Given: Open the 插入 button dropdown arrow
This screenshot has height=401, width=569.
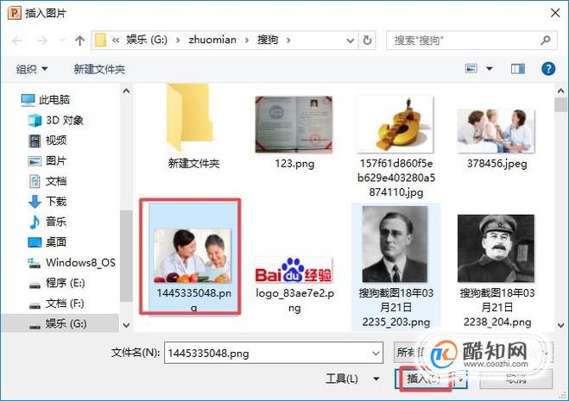Looking at the screenshot, I should [460, 379].
